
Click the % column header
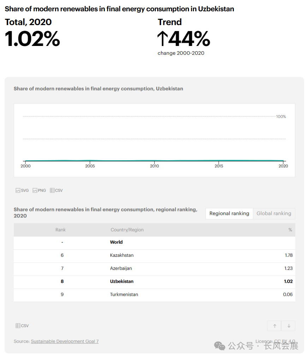pyautogui.click(x=290, y=230)
